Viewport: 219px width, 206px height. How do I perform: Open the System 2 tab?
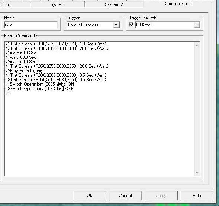pyautogui.click(x=114, y=4)
